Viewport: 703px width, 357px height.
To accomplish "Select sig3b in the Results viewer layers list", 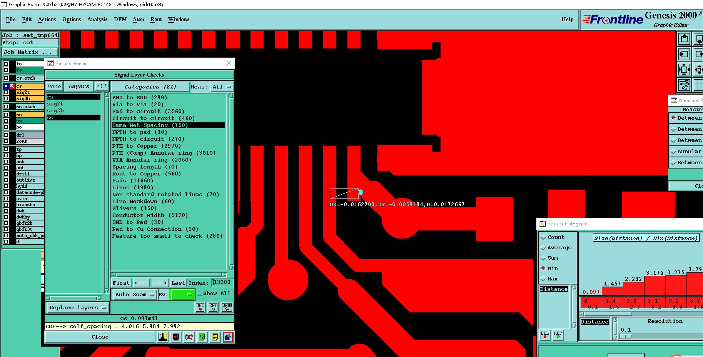I will (x=55, y=111).
